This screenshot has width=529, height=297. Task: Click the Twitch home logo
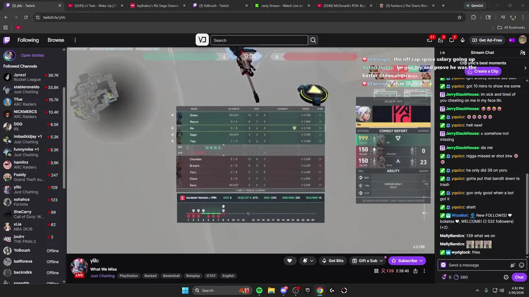[x=7, y=40]
